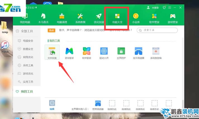
Task: Launch the 主页防护 homepage protection tool
Action: (x=121, y=53)
